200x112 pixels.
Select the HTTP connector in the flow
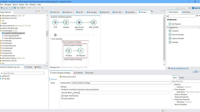click(55, 22)
